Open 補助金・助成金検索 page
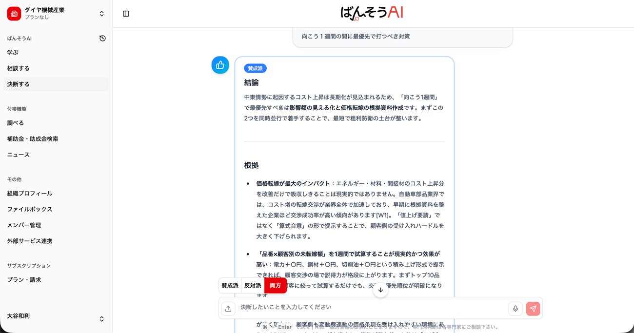The height and width of the screenshot is (333, 634). (32, 139)
